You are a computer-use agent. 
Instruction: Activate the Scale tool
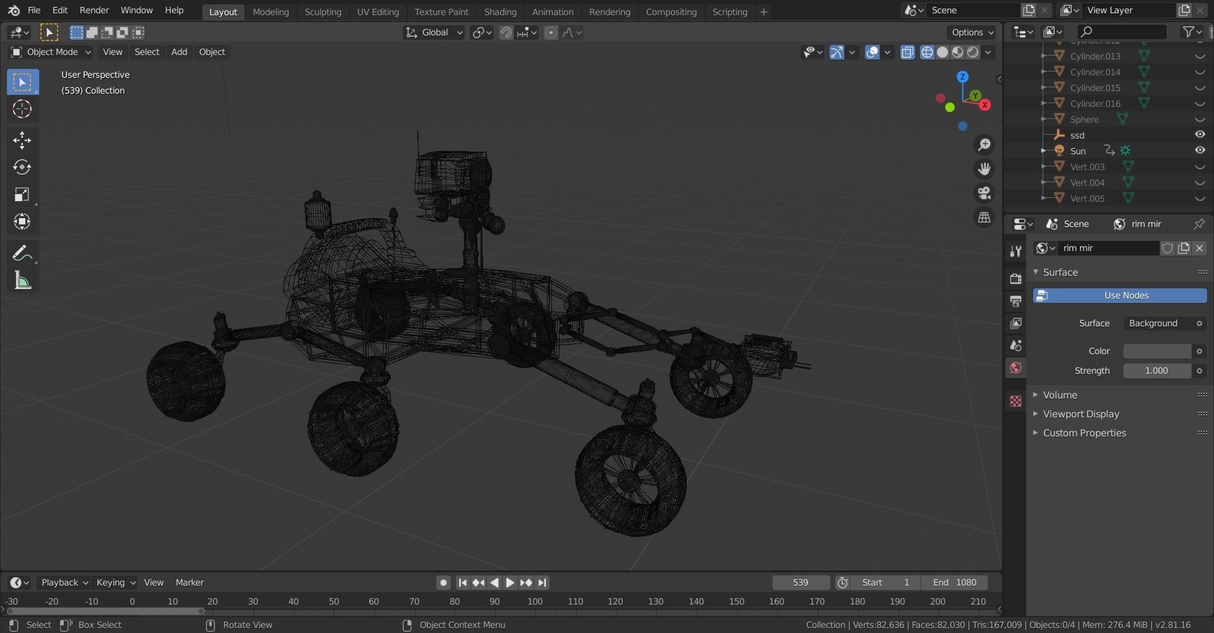[x=22, y=194]
